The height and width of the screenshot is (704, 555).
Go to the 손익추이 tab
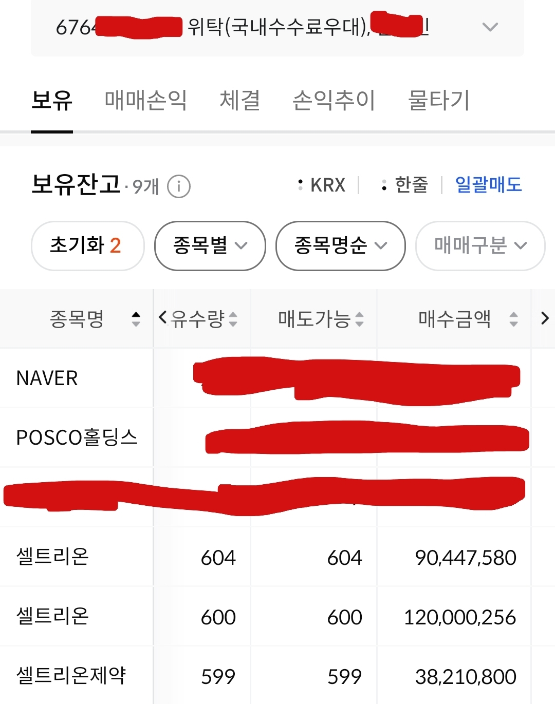coord(334,100)
